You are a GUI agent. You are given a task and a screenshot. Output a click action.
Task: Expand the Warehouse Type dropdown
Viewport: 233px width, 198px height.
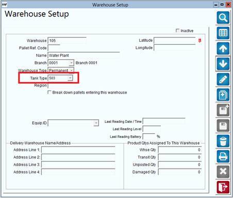(71, 70)
